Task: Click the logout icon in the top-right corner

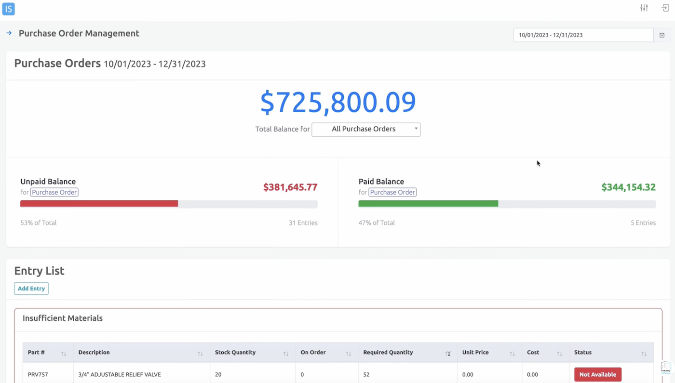Action: pyautogui.click(x=664, y=8)
